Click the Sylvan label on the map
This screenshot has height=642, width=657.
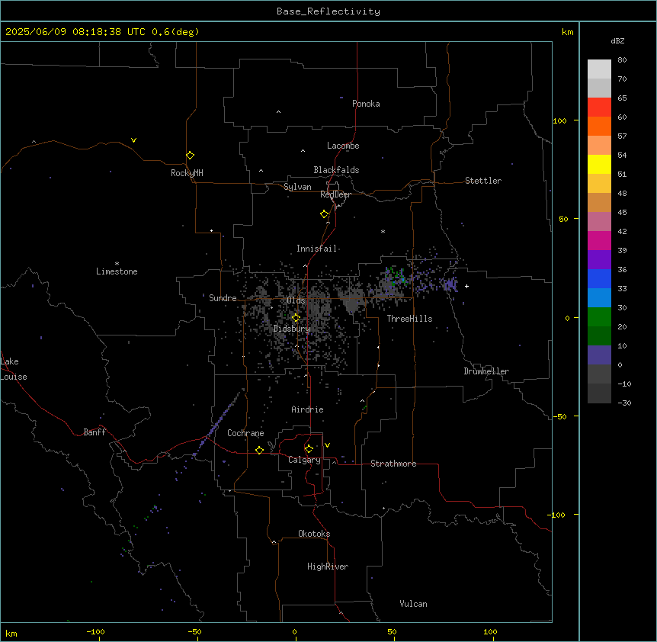[297, 188]
